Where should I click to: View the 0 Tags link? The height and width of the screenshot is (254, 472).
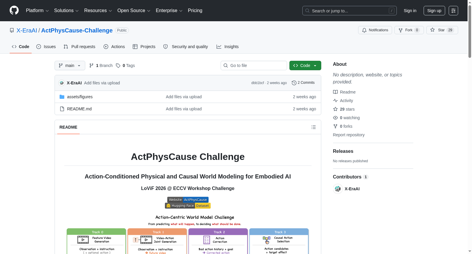[125, 65]
